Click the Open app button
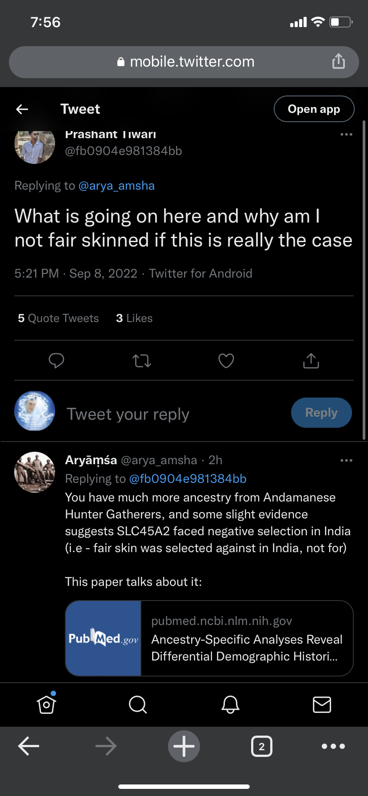 point(314,109)
